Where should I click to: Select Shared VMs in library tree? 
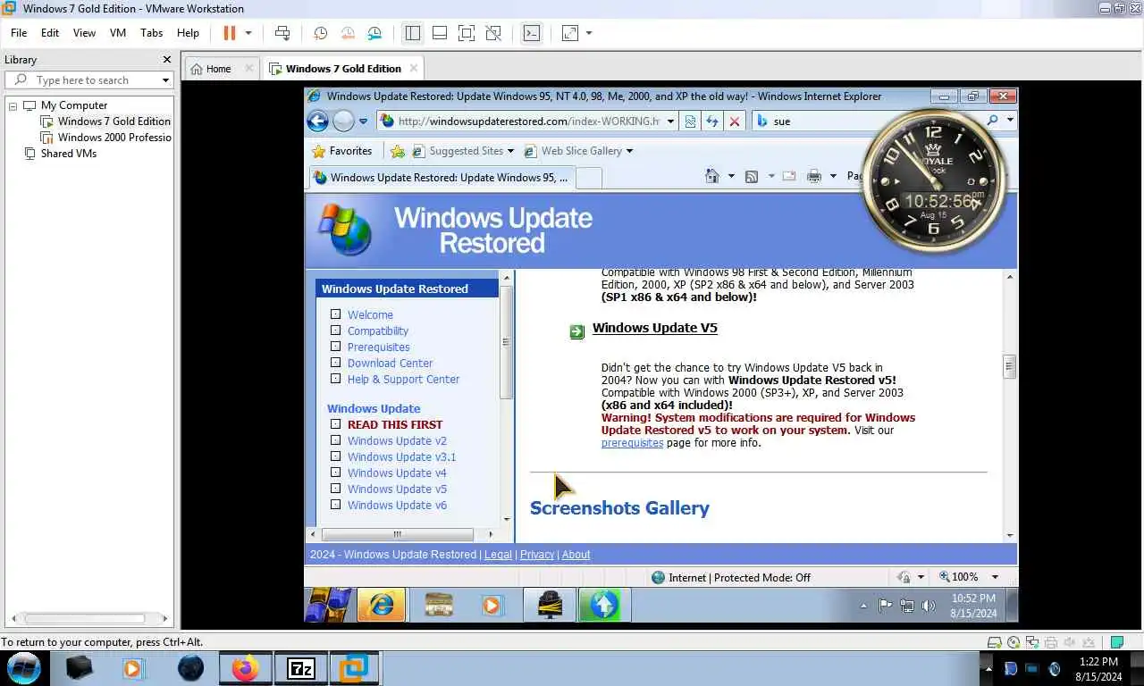68,154
